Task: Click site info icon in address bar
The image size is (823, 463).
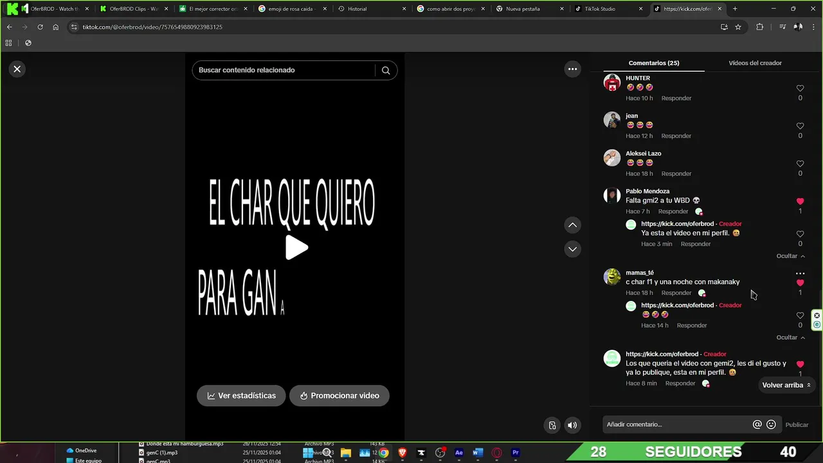Action: coord(74,27)
